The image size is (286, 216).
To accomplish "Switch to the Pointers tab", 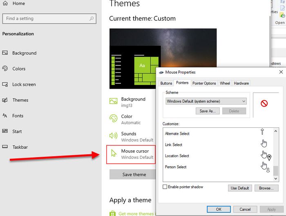I will [x=182, y=83].
